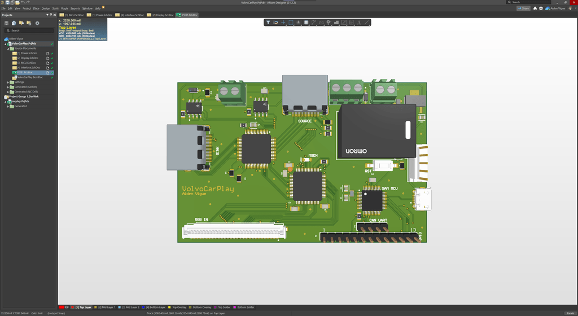Expand the Generated (NC Drill) folder

[8, 92]
